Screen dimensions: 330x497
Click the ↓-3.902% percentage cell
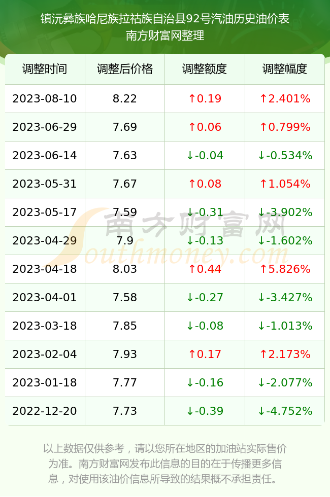click(285, 212)
